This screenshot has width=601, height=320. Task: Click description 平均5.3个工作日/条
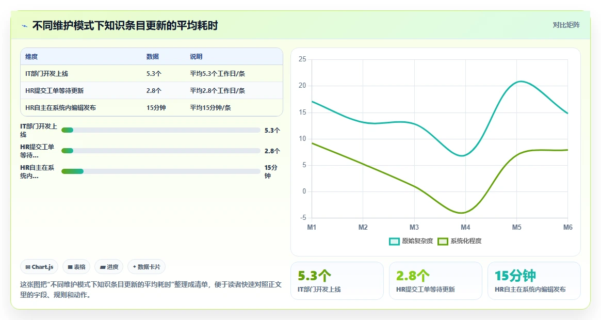217,73
